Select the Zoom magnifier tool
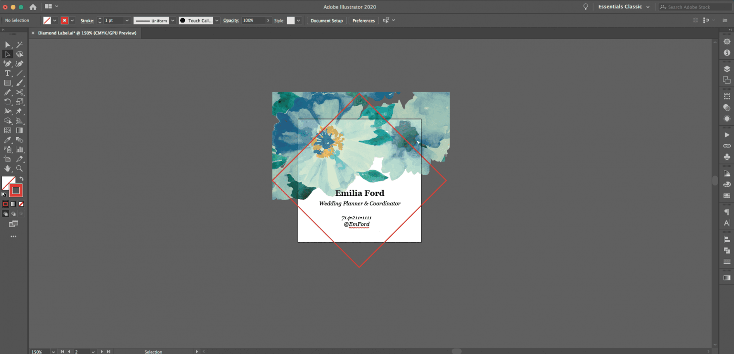734x354 pixels. tap(20, 169)
